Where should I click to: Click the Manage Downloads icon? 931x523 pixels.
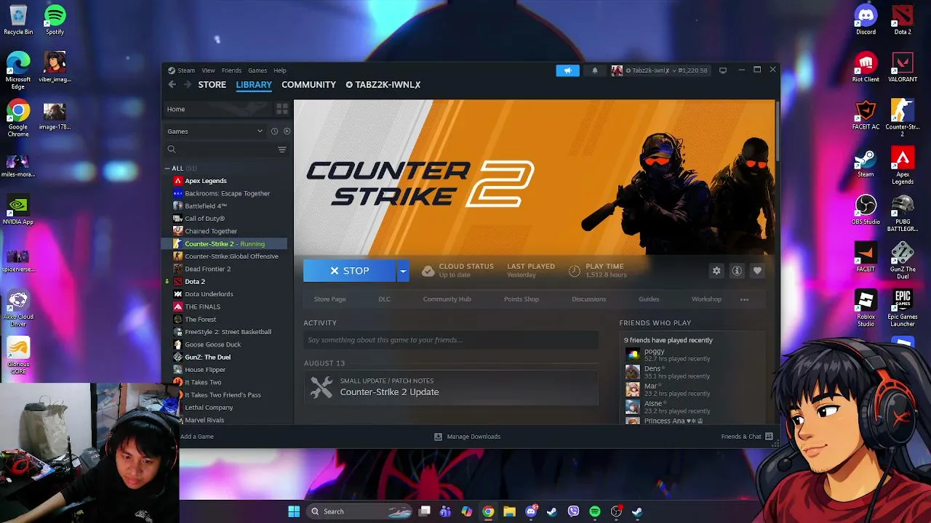[438, 437]
